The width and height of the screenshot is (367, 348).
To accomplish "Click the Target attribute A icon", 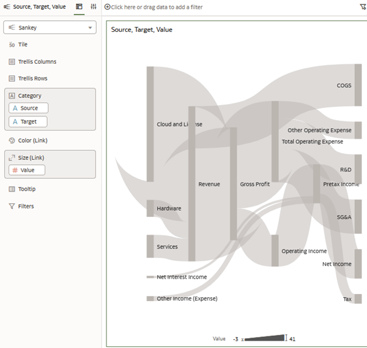I will coord(15,122).
